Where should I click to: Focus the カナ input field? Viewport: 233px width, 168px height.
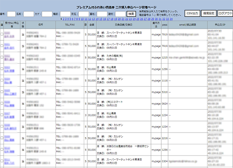pos(47,14)
